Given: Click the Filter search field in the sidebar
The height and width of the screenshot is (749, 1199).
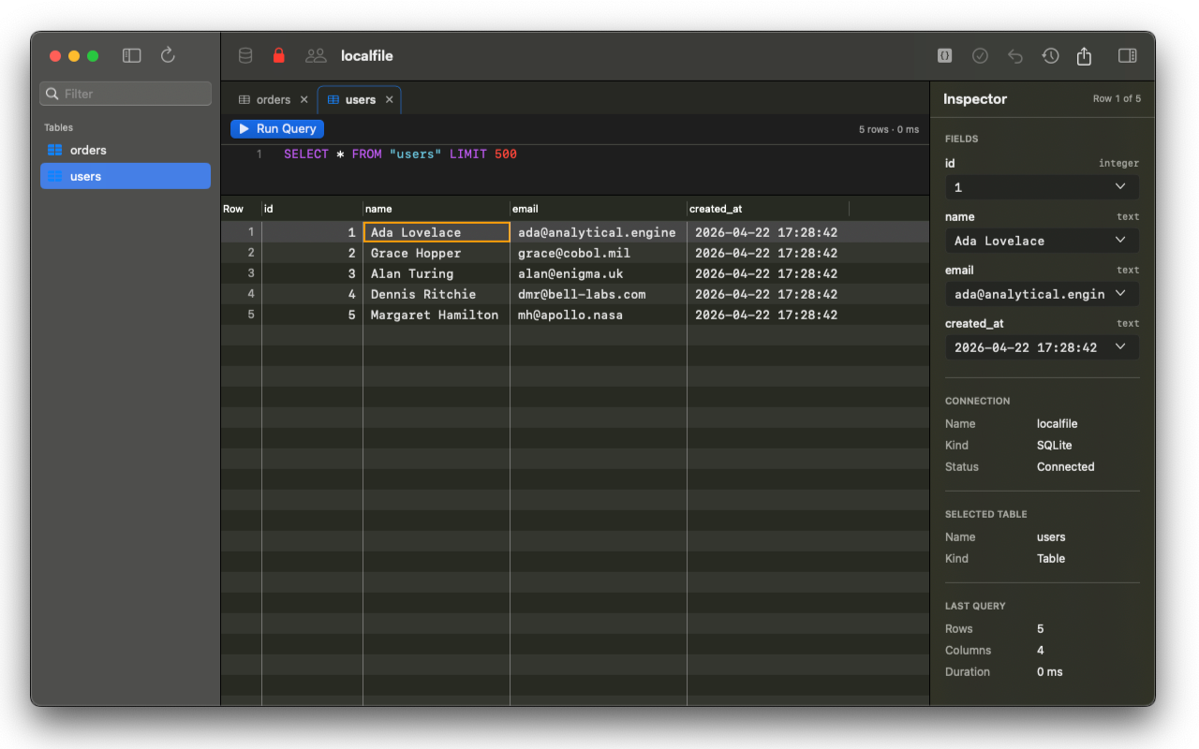Looking at the screenshot, I should pos(125,94).
